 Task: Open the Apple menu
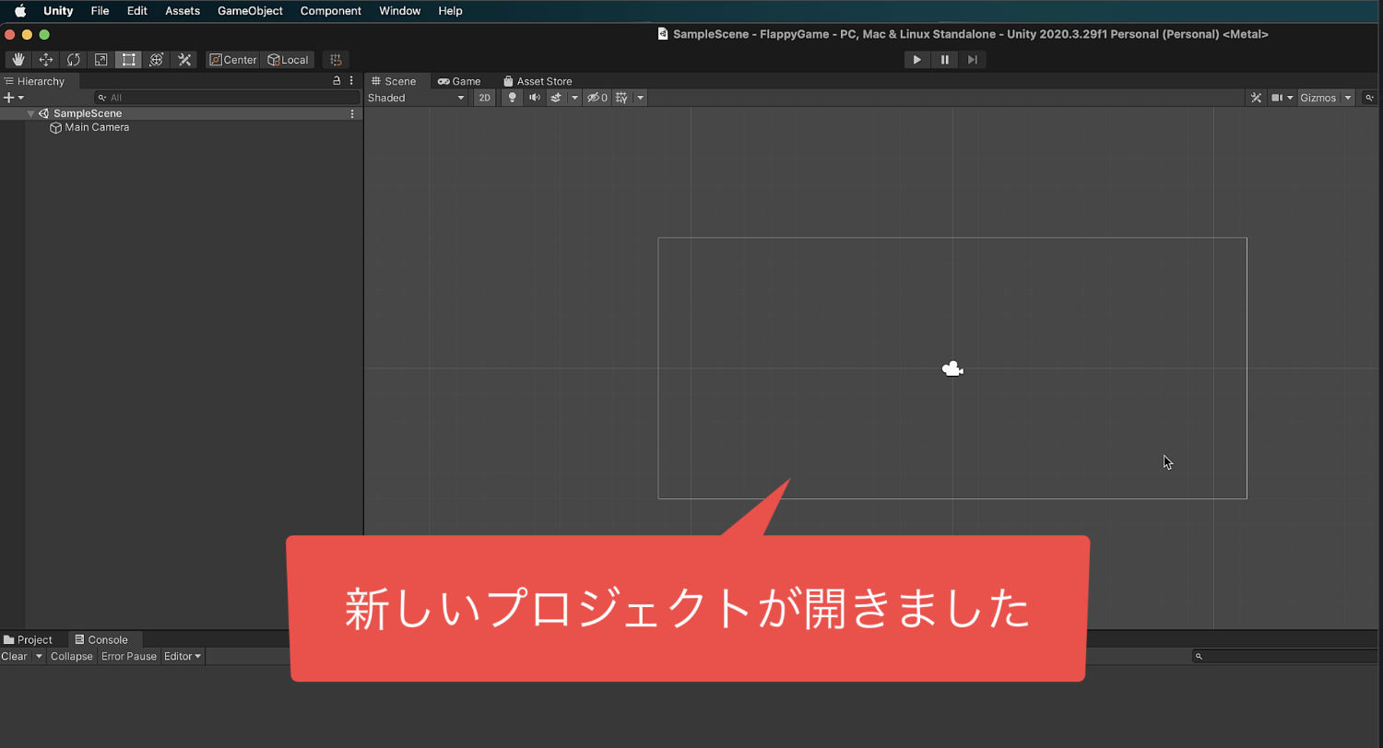point(20,11)
